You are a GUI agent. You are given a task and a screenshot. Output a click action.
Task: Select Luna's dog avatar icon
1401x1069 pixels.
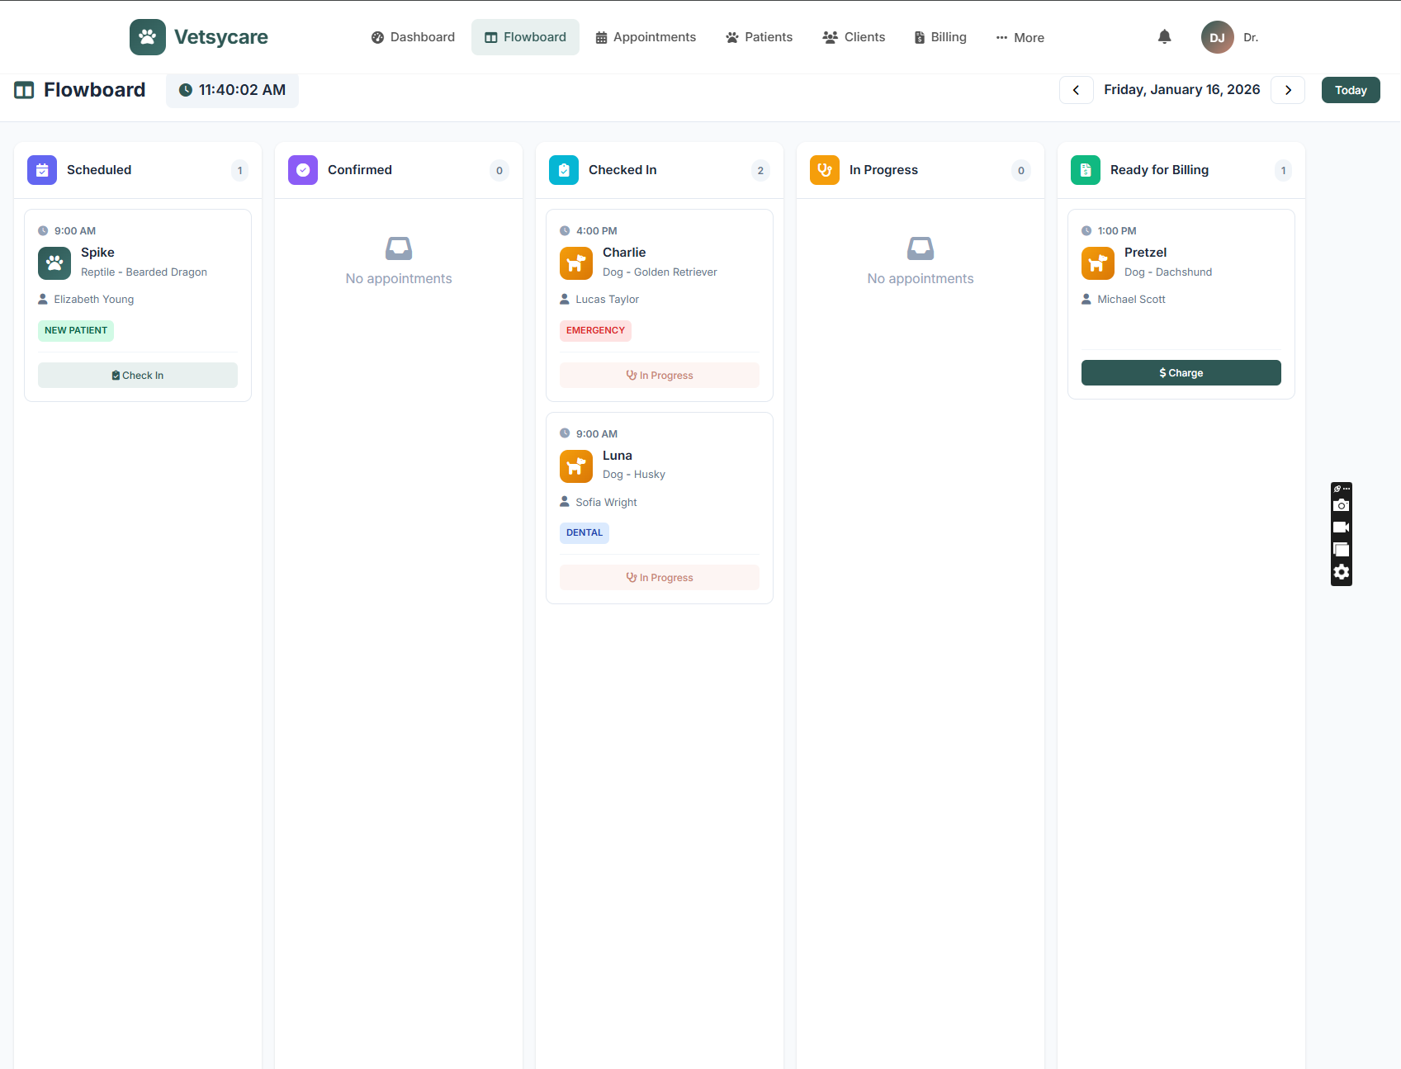(x=575, y=466)
